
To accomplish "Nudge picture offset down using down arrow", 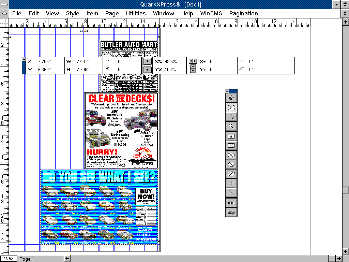I will (x=193, y=71).
